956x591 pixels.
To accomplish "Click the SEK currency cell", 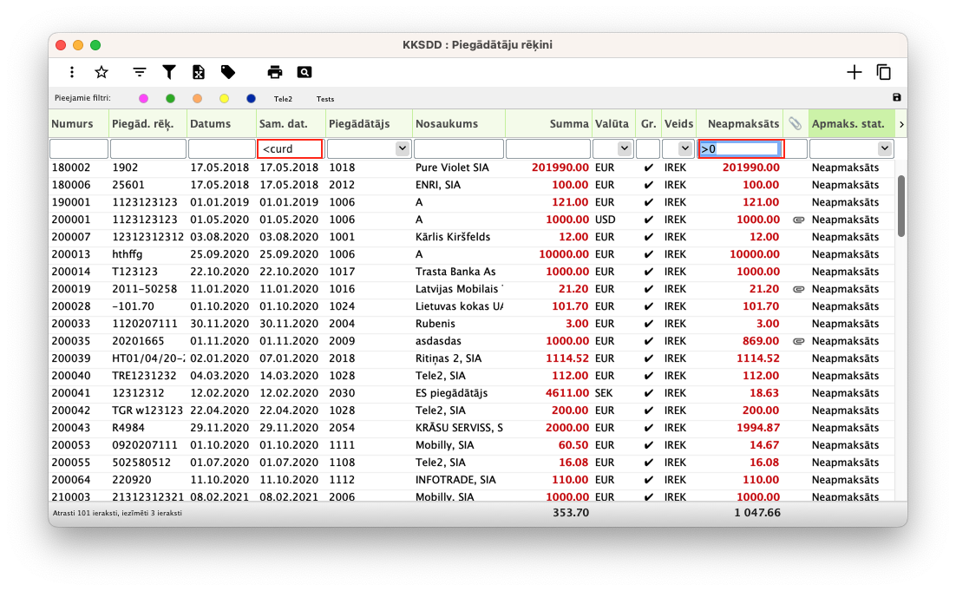I will [604, 393].
